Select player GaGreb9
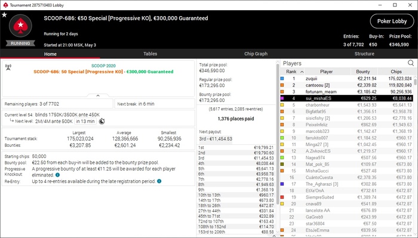Screen dimensions: 418x238 click(x=346, y=217)
